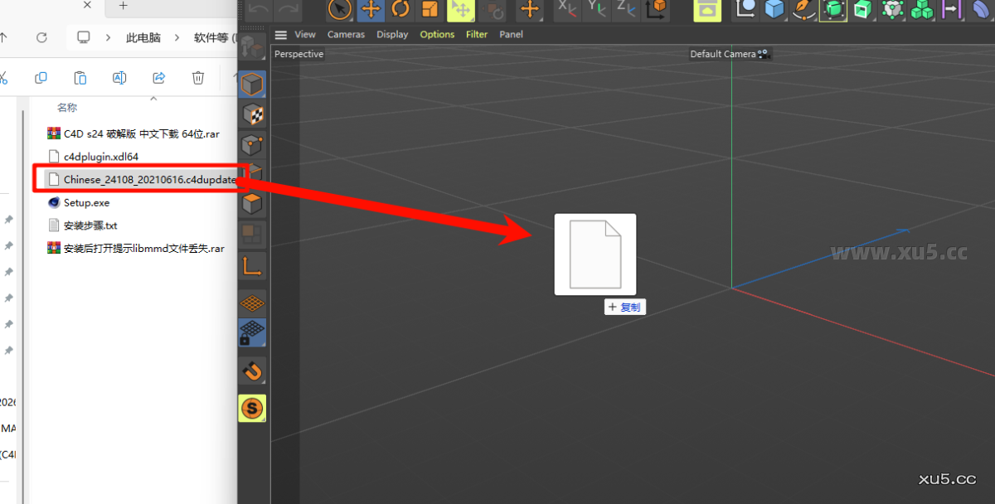Switch to Model mode in the left palette
The height and width of the screenshot is (504, 995).
coord(252,84)
